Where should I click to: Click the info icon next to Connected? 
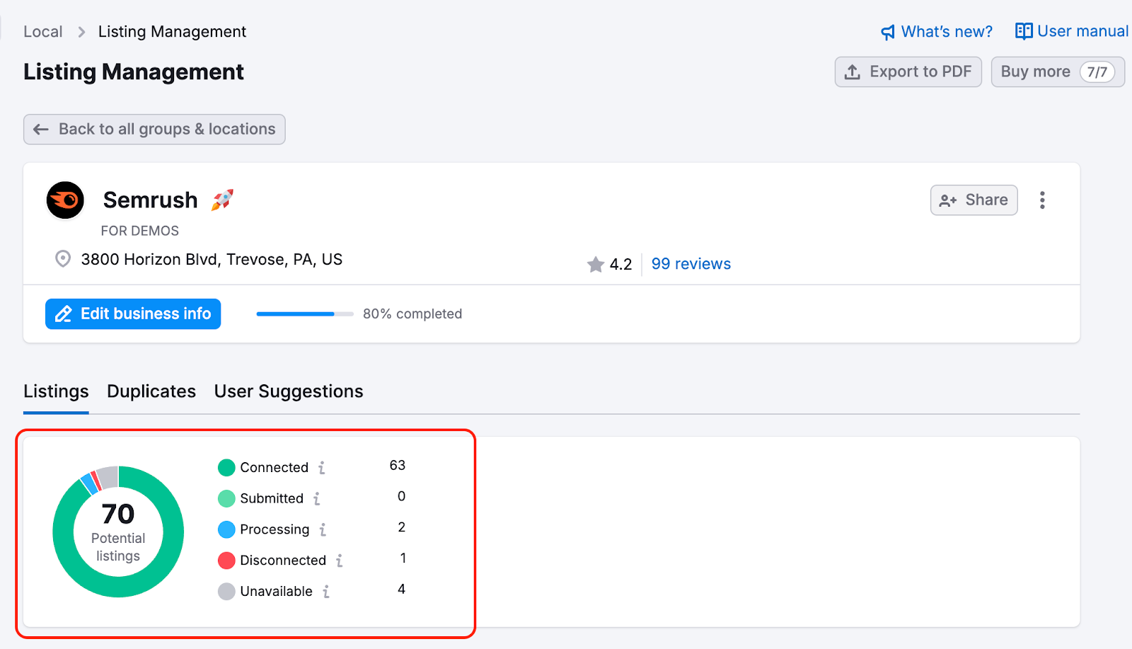(323, 468)
